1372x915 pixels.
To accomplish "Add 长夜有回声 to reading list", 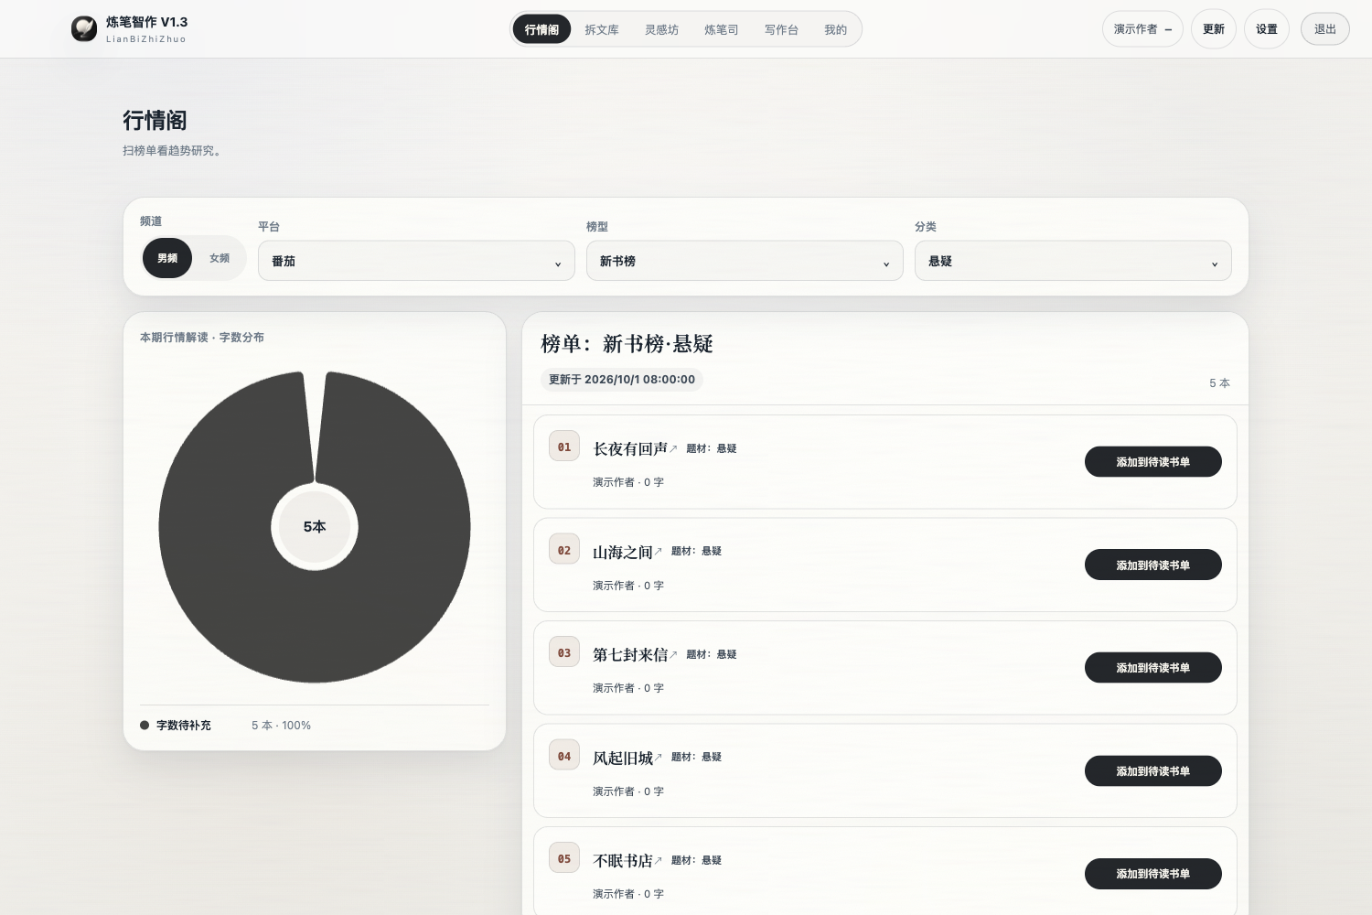I will (1152, 462).
